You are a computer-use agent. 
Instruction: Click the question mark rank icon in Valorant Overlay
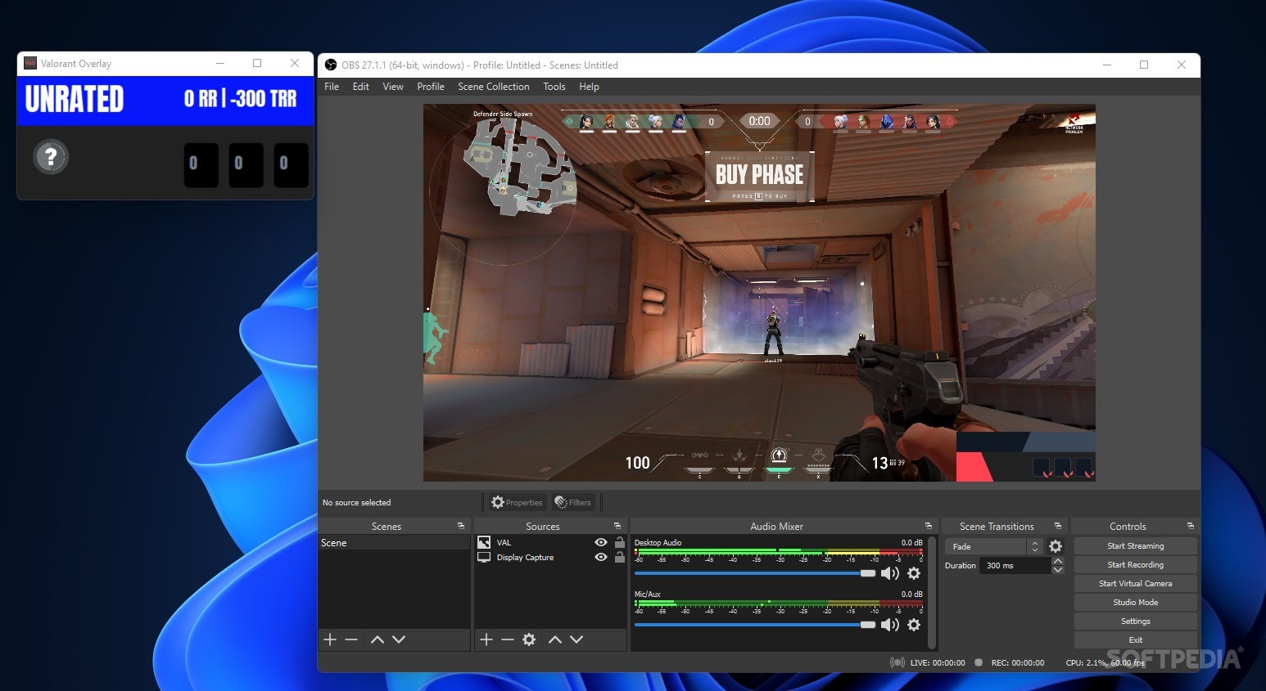click(x=51, y=156)
